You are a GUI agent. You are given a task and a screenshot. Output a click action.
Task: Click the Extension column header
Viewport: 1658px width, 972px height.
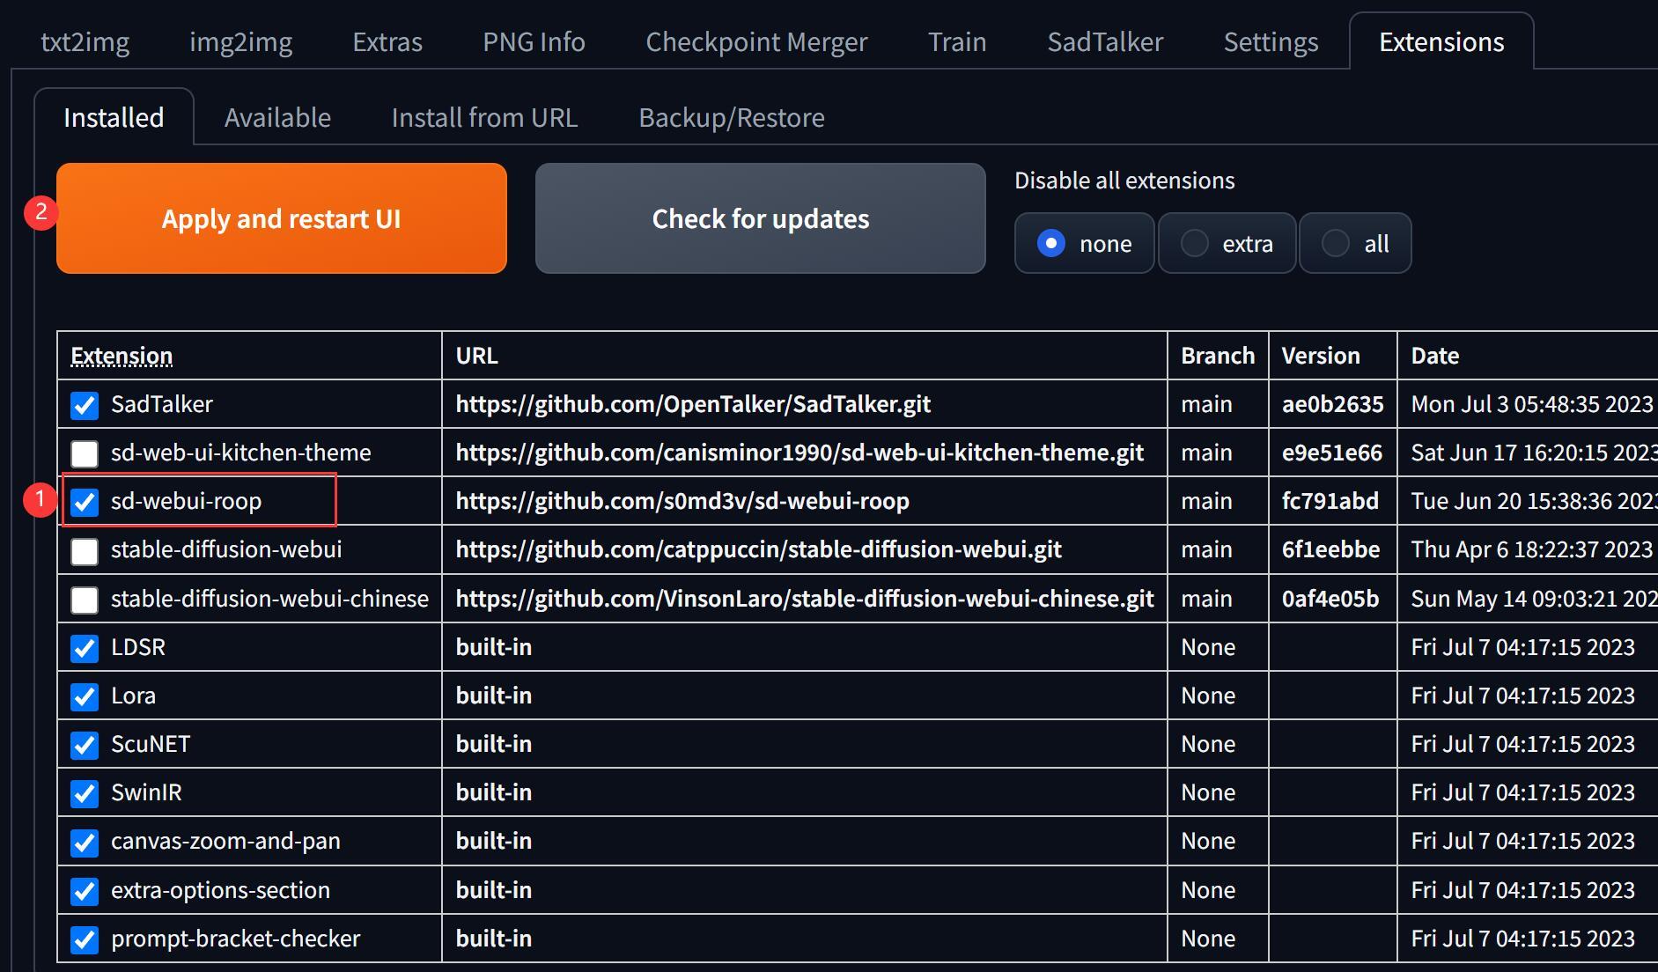tap(122, 356)
